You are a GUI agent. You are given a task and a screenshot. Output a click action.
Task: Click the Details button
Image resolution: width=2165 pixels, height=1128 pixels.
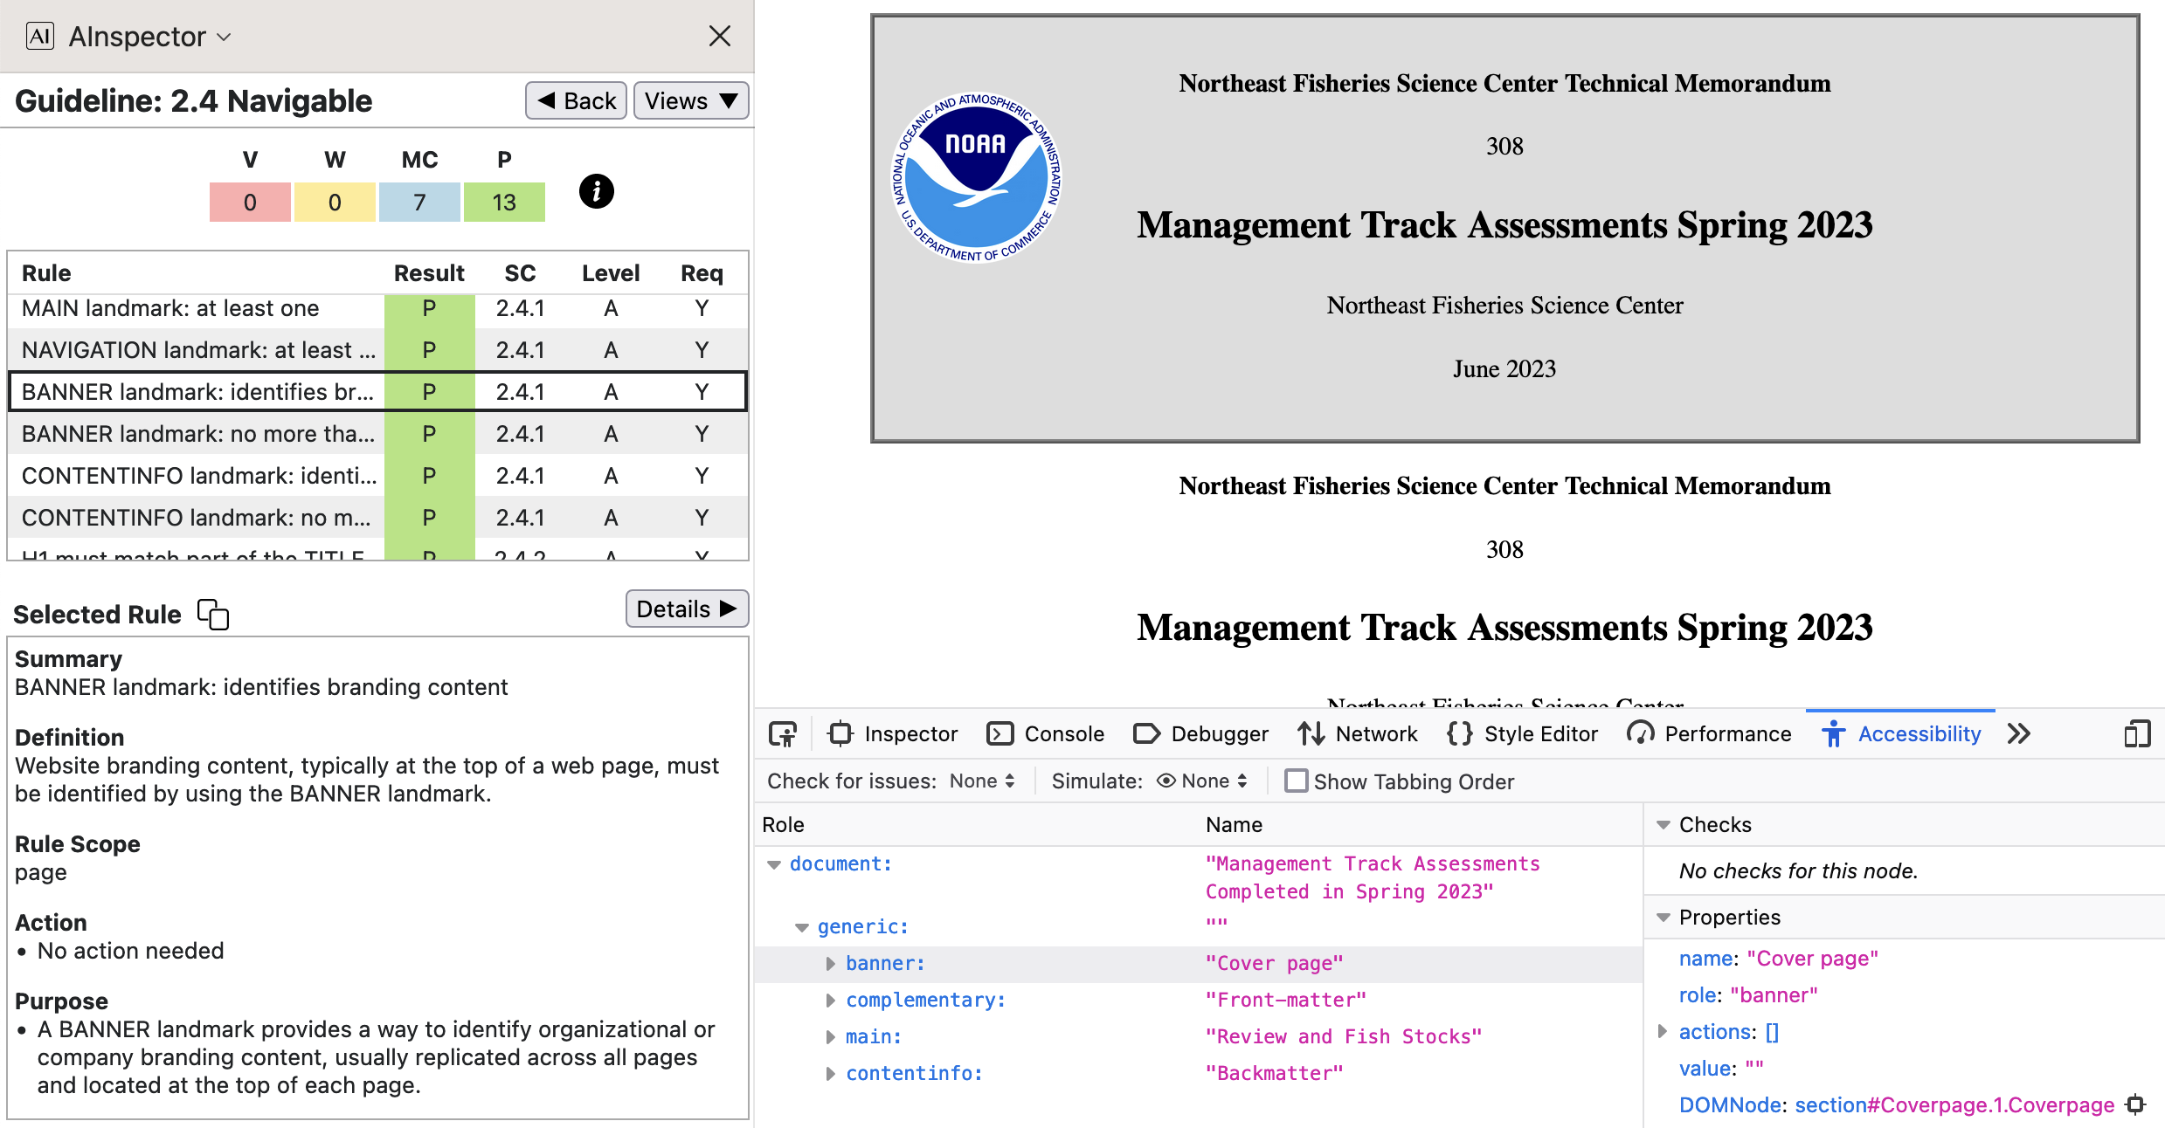pos(686,609)
